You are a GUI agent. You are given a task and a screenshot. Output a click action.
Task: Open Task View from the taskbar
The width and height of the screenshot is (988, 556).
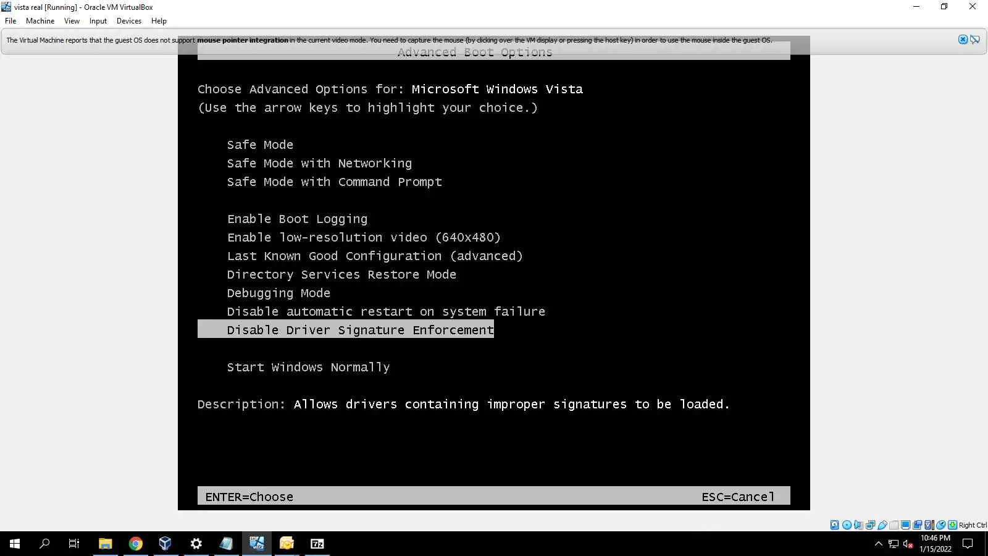[x=74, y=544]
